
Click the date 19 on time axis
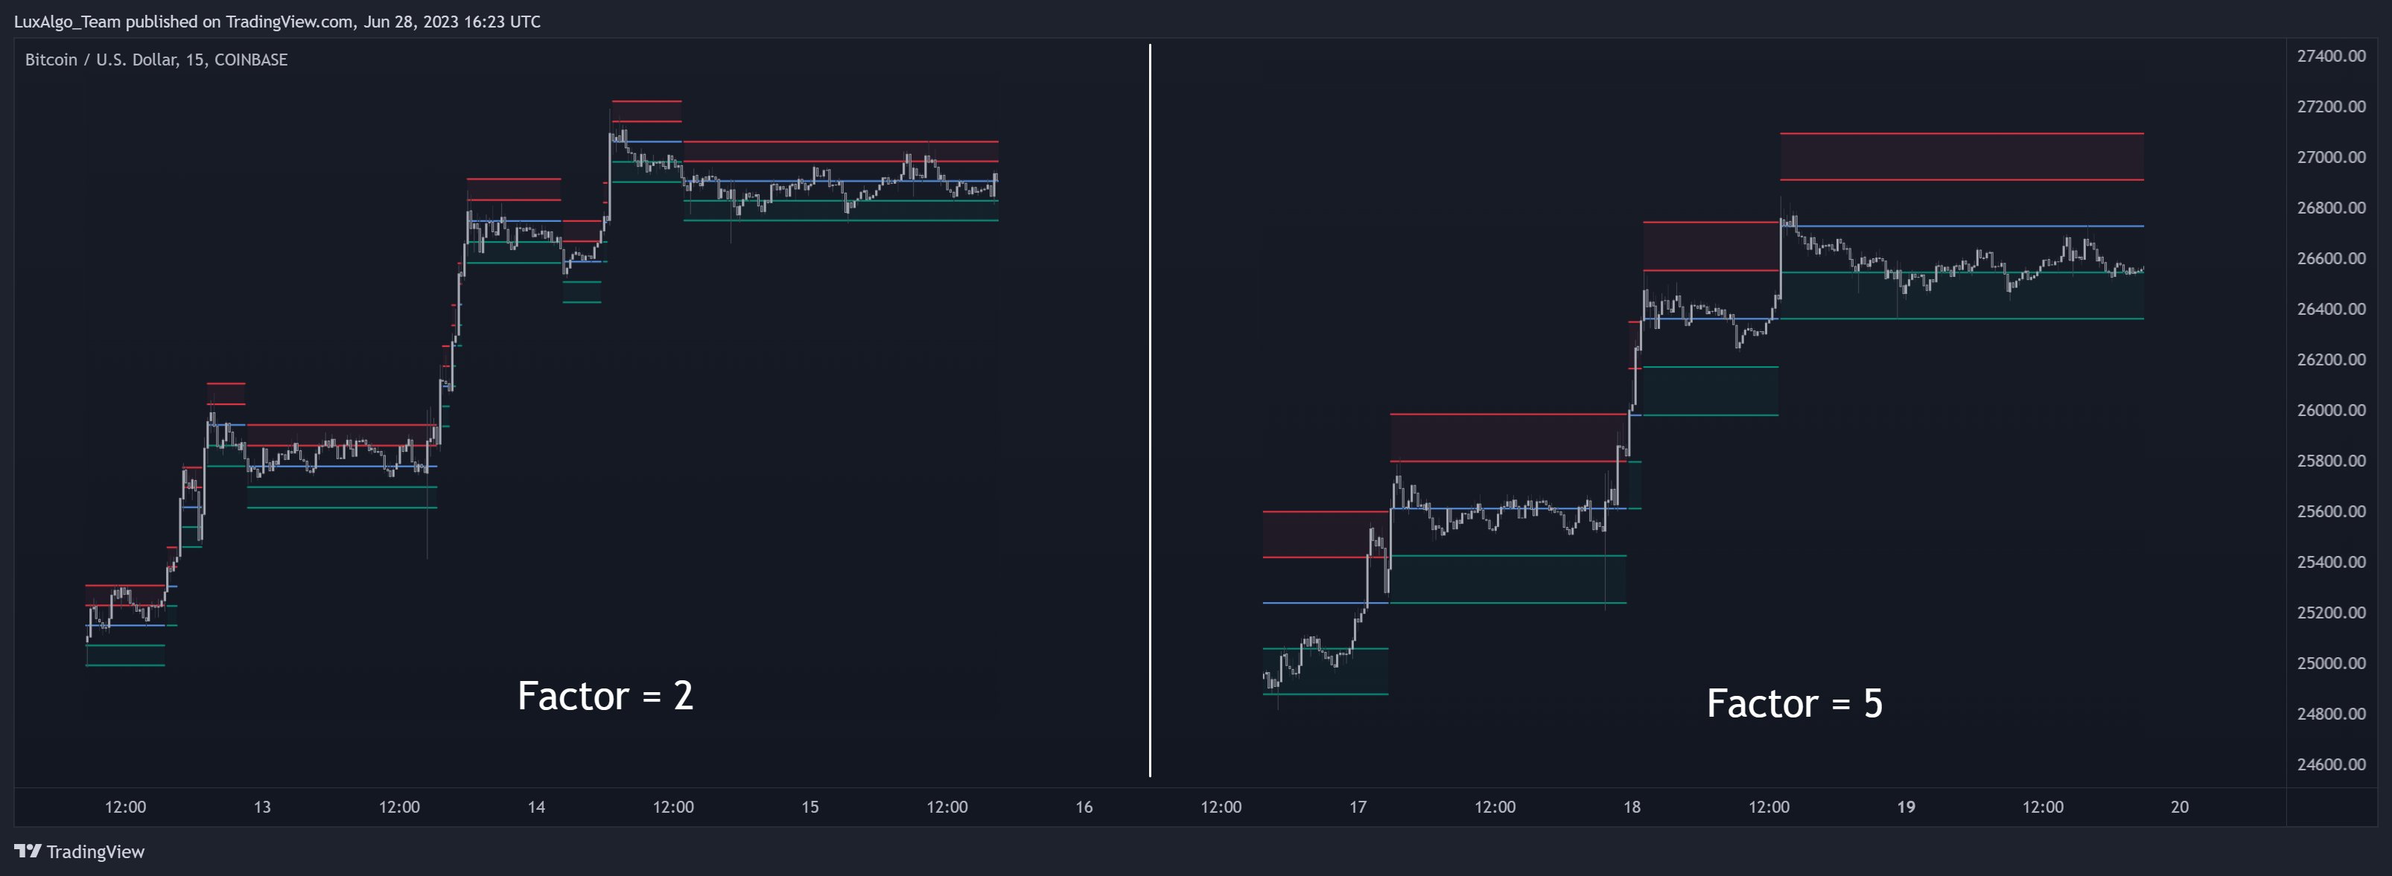click(x=1906, y=806)
